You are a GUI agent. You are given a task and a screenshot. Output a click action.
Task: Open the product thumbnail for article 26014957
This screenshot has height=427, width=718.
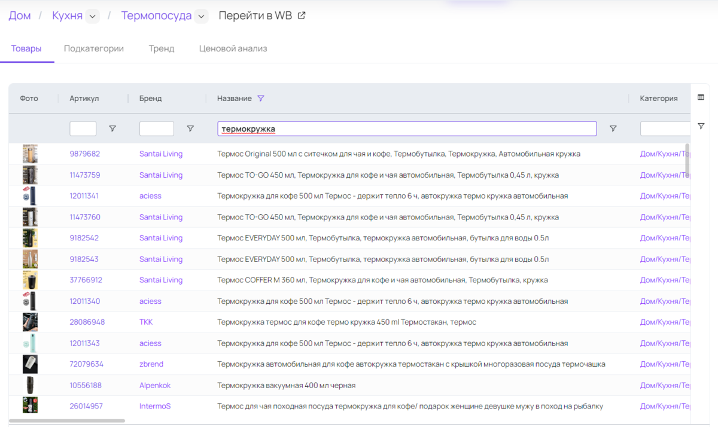[30, 406]
